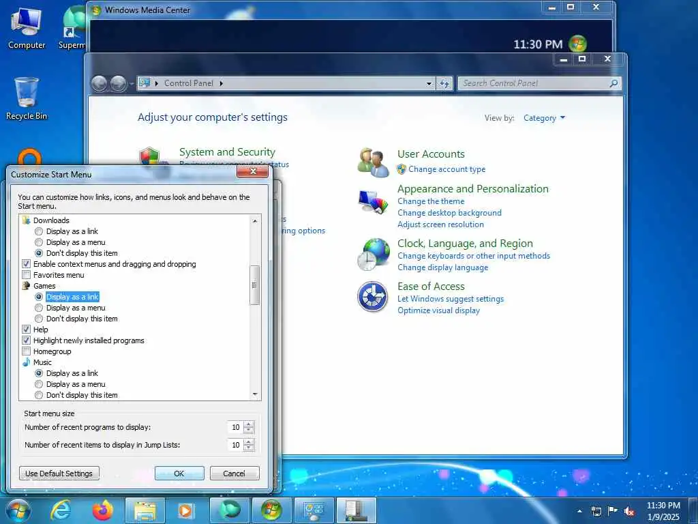Select Games 'Don't display this item' radio
This screenshot has height=524, width=698.
[39, 319]
